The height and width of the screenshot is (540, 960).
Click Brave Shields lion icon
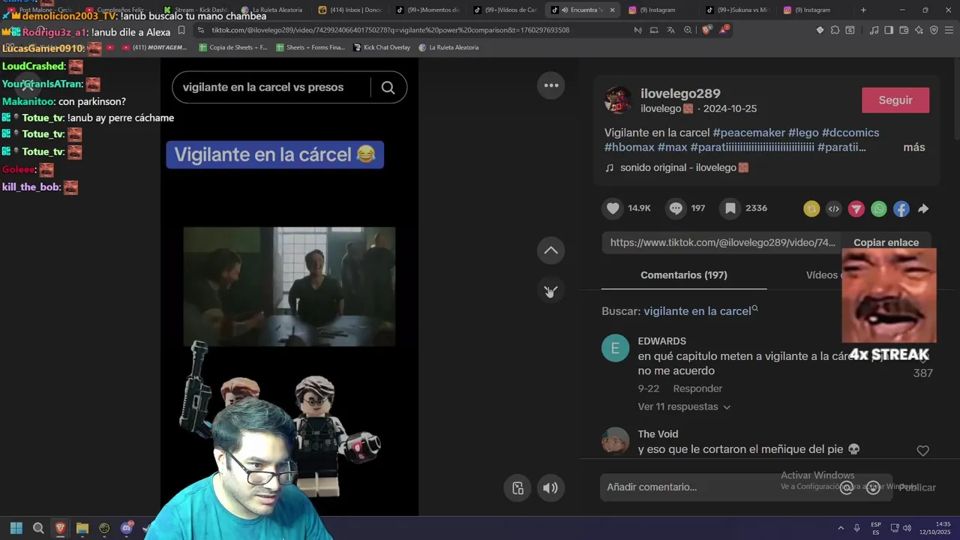[x=706, y=30]
